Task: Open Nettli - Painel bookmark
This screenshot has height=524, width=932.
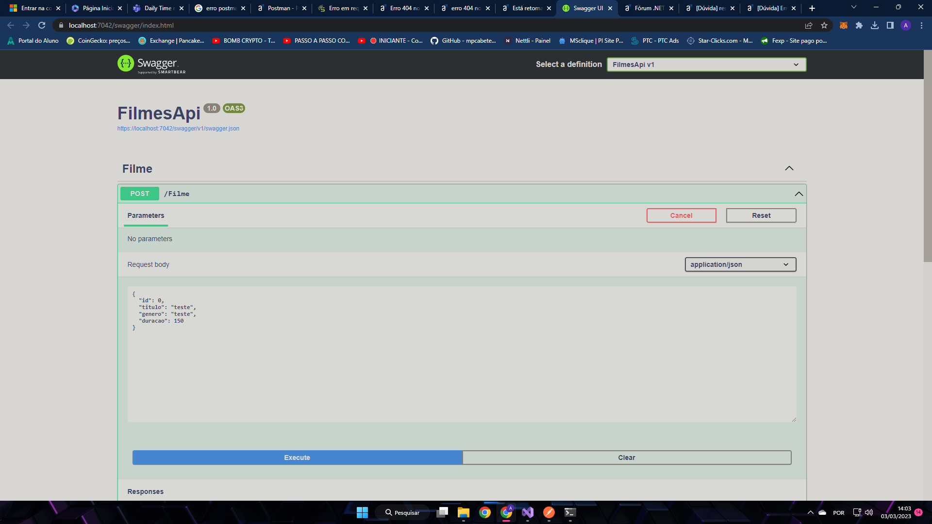Action: point(528,41)
